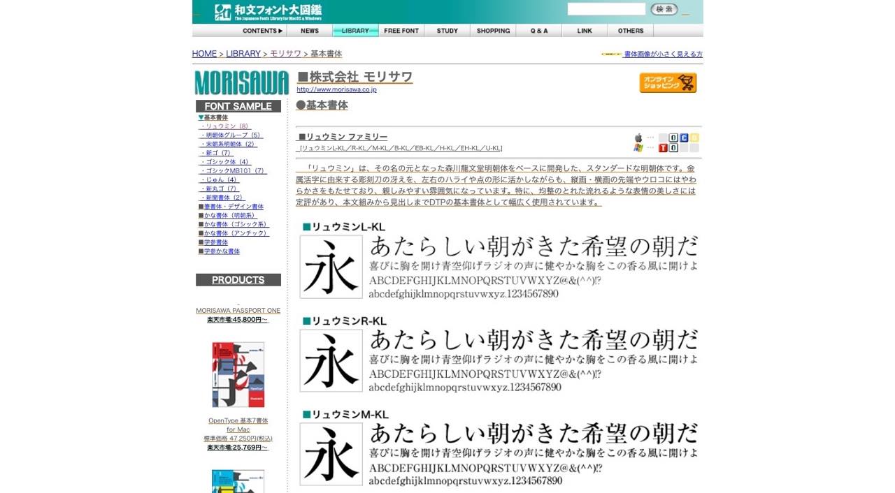The width and height of the screenshot is (895, 493).
Task: Click the リュウミンL-KL/R-KL weight list link
Action: (399, 148)
